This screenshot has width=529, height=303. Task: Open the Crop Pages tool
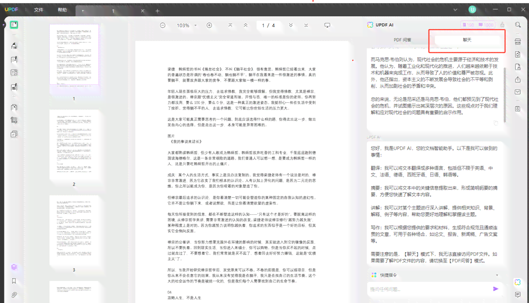click(14, 120)
